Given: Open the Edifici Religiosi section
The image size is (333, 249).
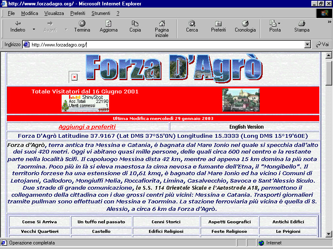Looking at the screenshot, I should 166,231.
